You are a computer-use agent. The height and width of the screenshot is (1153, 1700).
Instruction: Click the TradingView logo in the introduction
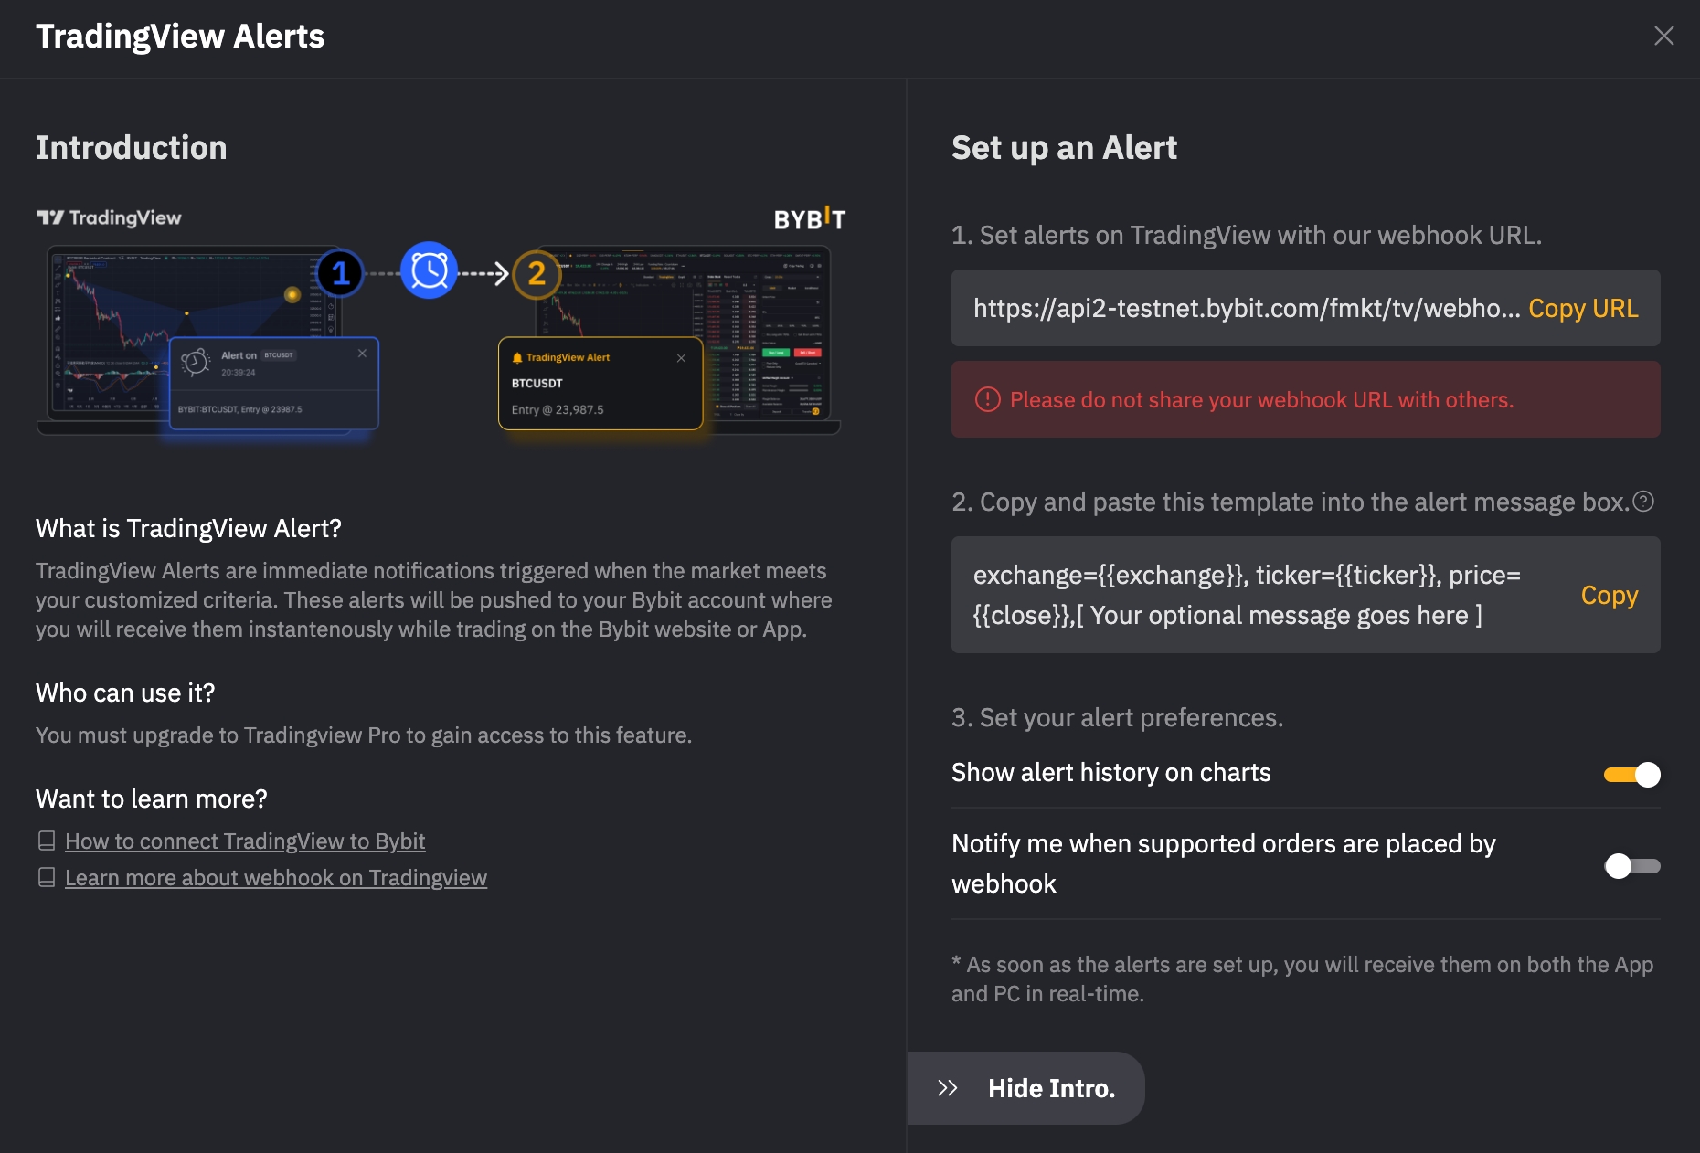(x=110, y=217)
